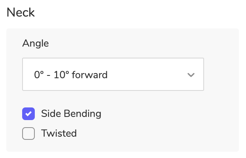Uncheck the Side Bending checkbox
Screen dimensions: 246x158
(28, 114)
